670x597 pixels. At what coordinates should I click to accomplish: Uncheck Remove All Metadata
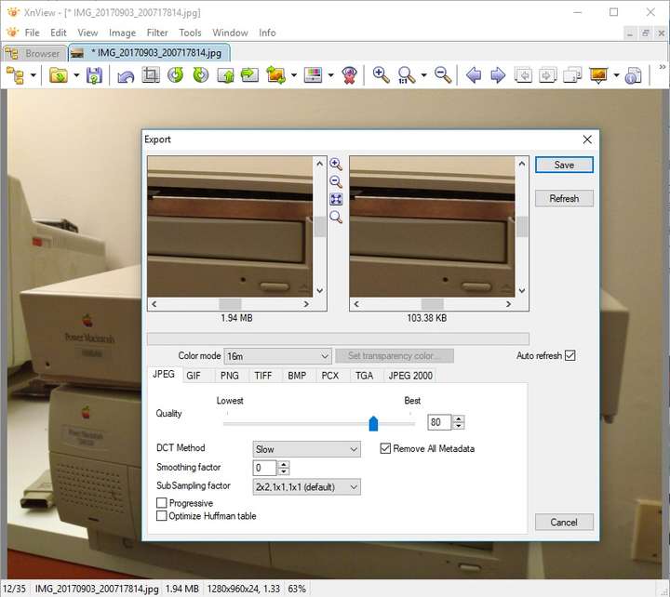click(385, 448)
